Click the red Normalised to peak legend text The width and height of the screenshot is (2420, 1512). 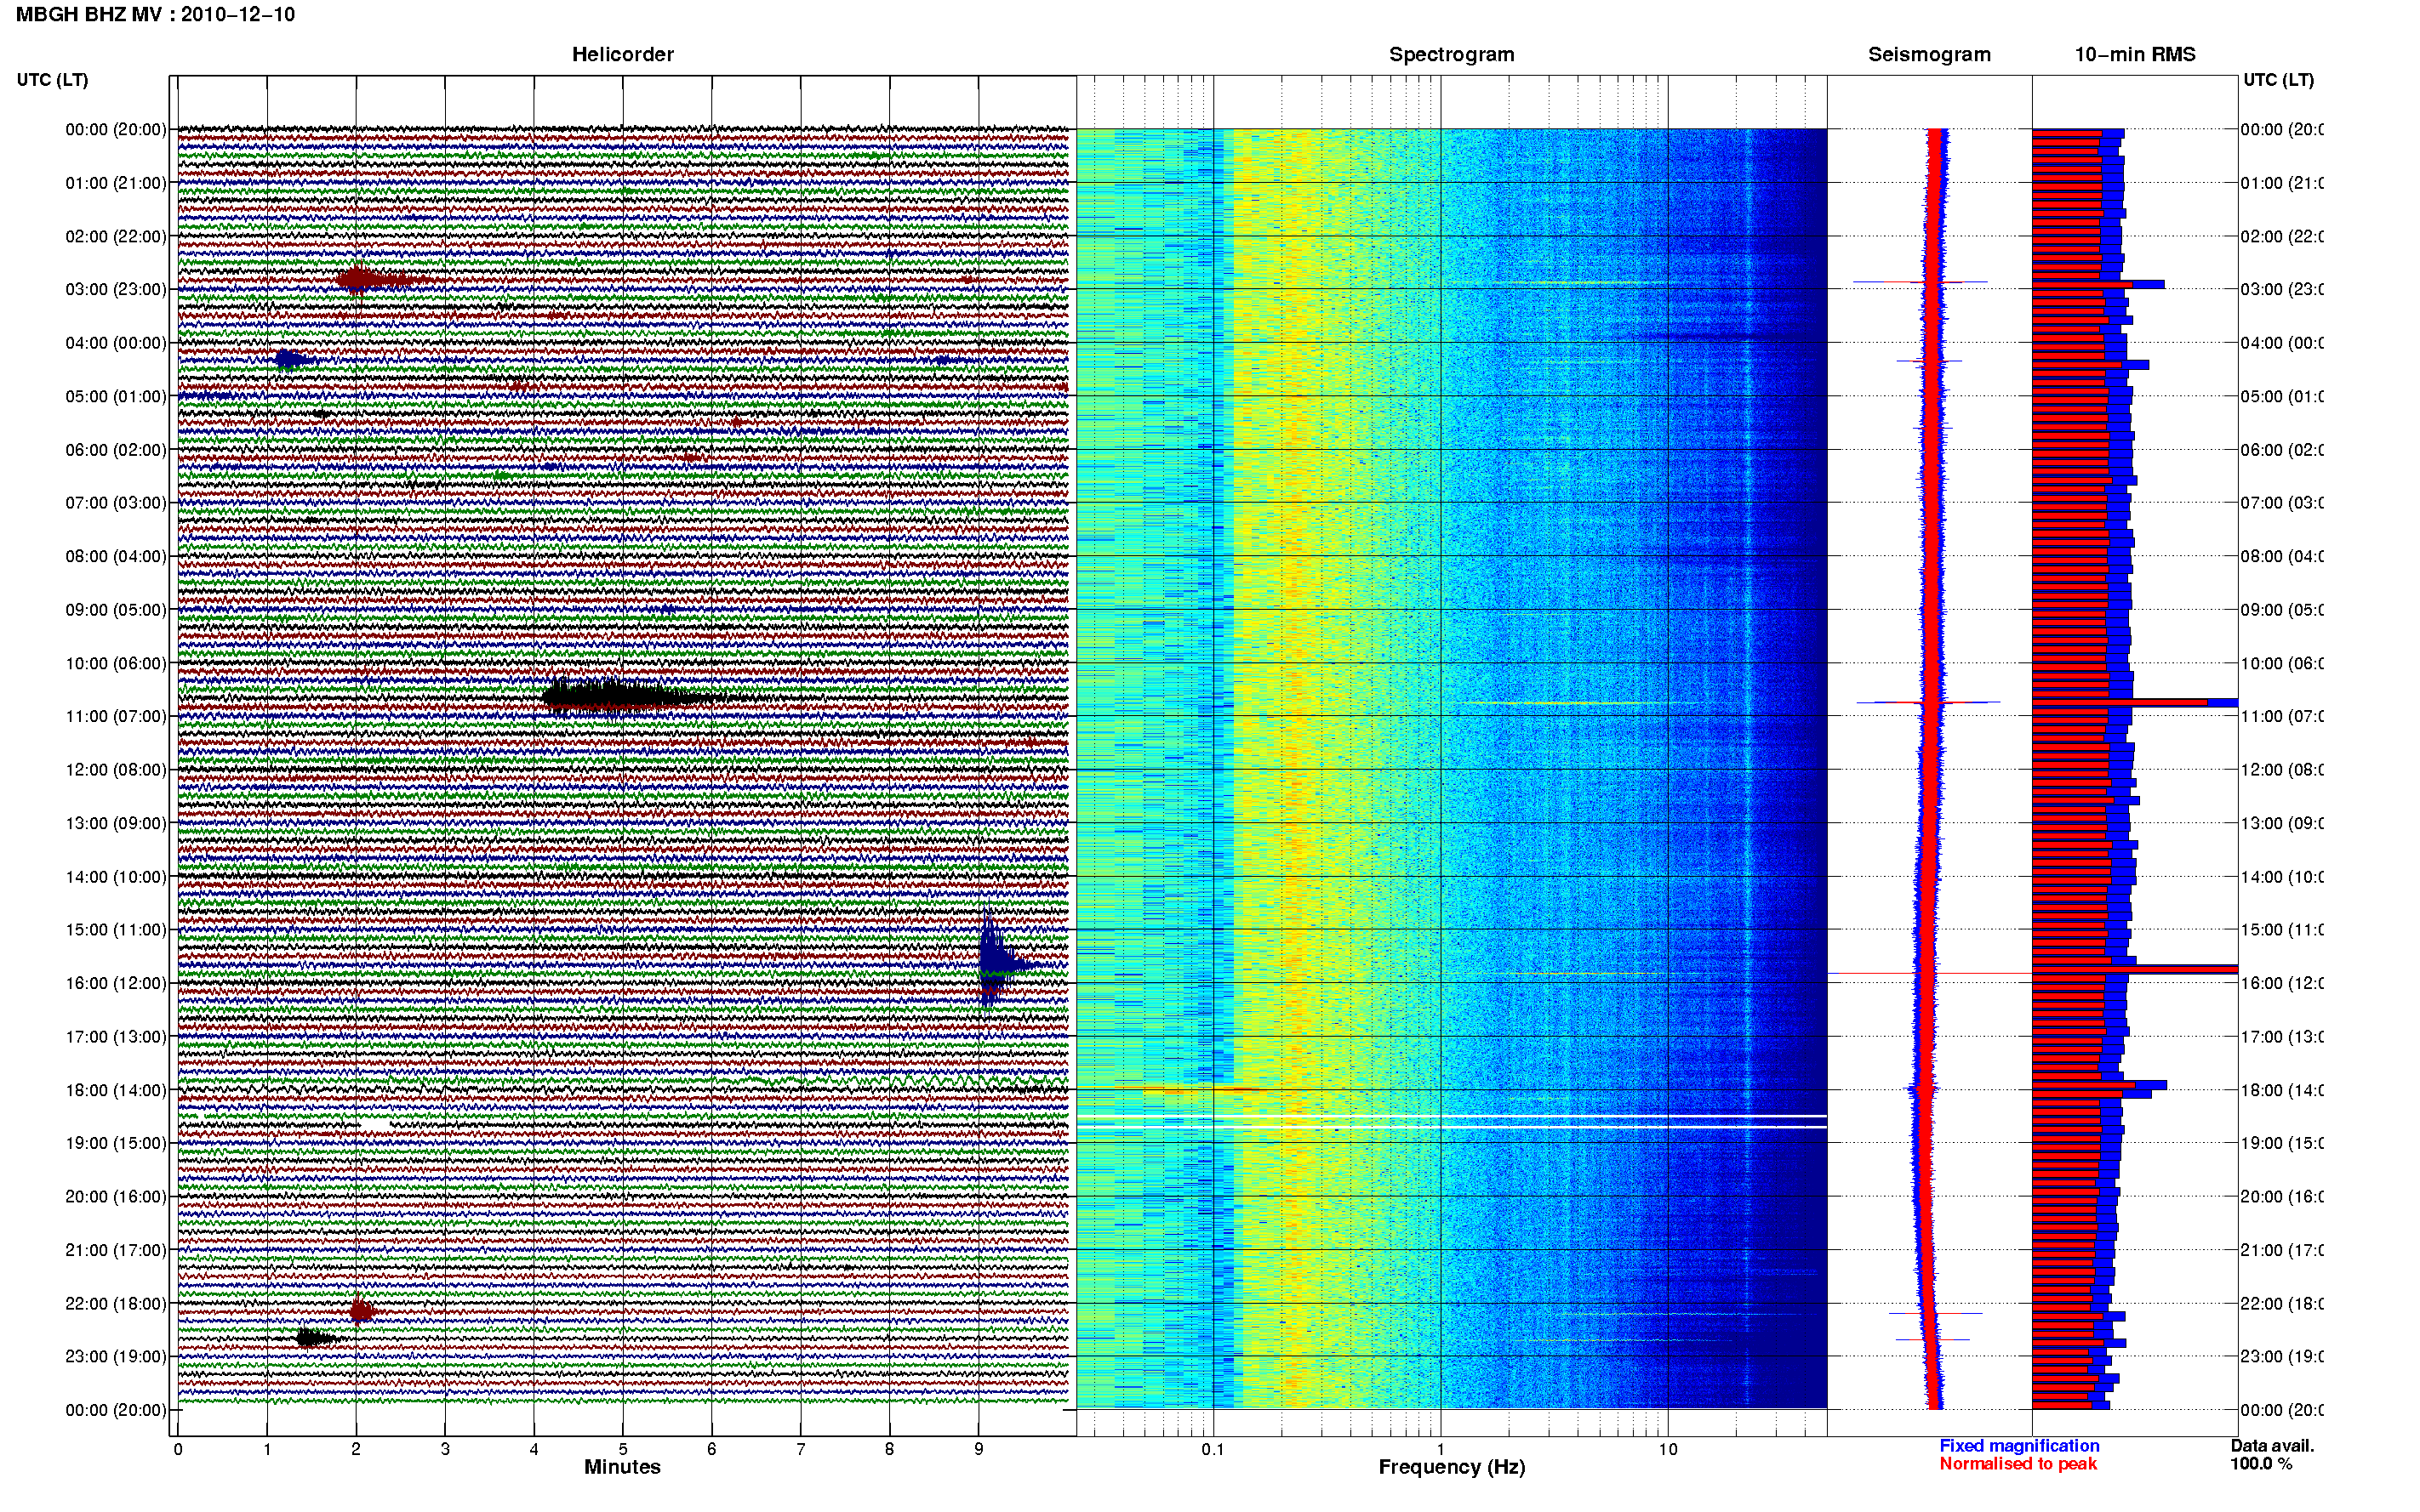coord(2018,1464)
